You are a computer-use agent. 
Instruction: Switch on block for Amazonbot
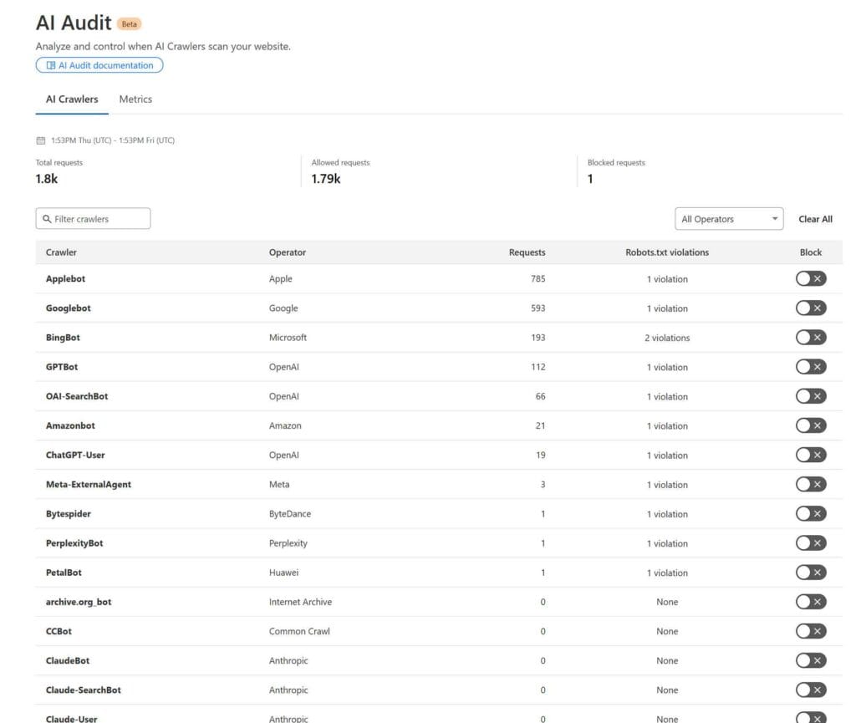point(810,425)
